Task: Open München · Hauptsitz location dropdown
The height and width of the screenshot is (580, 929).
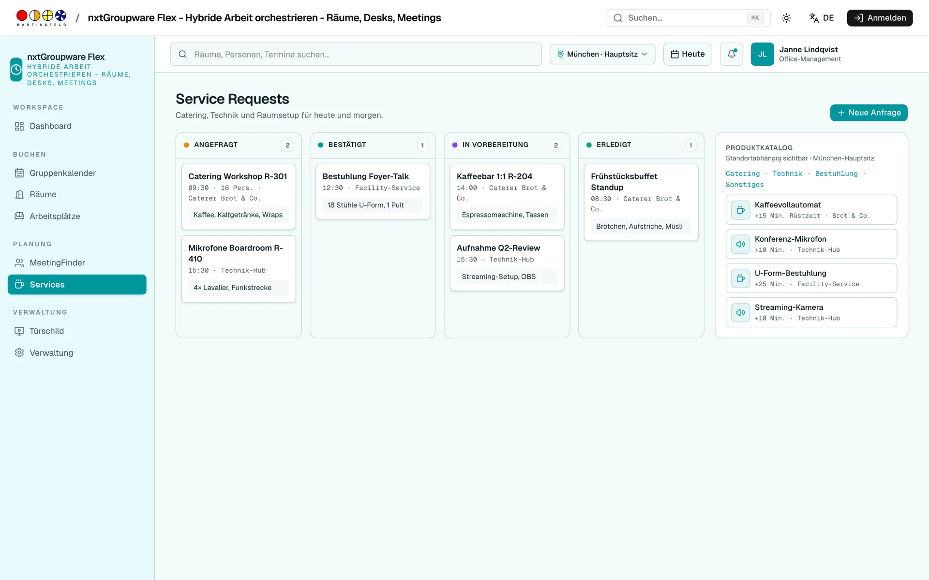Action: click(x=602, y=54)
